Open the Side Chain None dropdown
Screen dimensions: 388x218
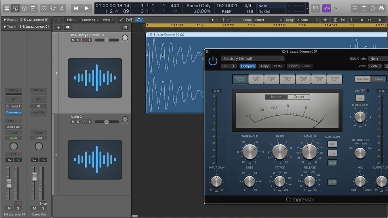tap(378, 58)
